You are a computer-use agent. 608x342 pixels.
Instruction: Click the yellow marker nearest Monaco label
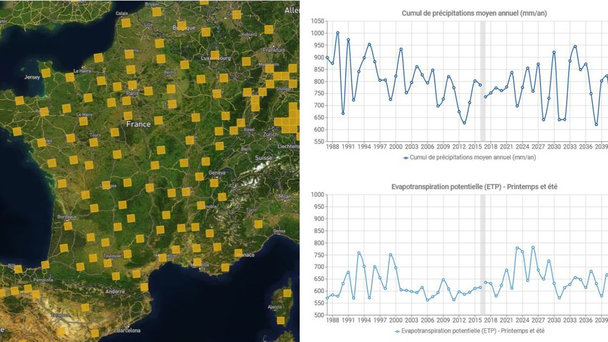point(238,253)
